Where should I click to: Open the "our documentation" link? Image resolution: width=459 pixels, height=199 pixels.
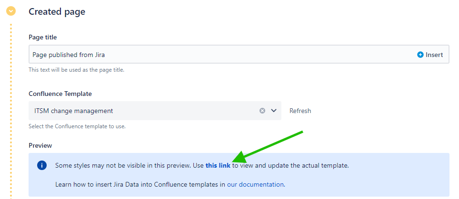point(255,184)
